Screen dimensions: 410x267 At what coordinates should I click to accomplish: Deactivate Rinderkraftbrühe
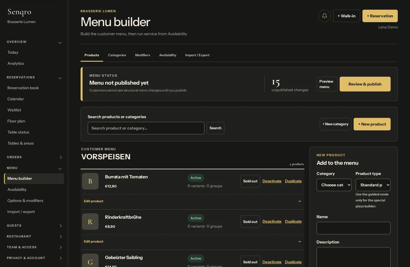click(x=272, y=222)
